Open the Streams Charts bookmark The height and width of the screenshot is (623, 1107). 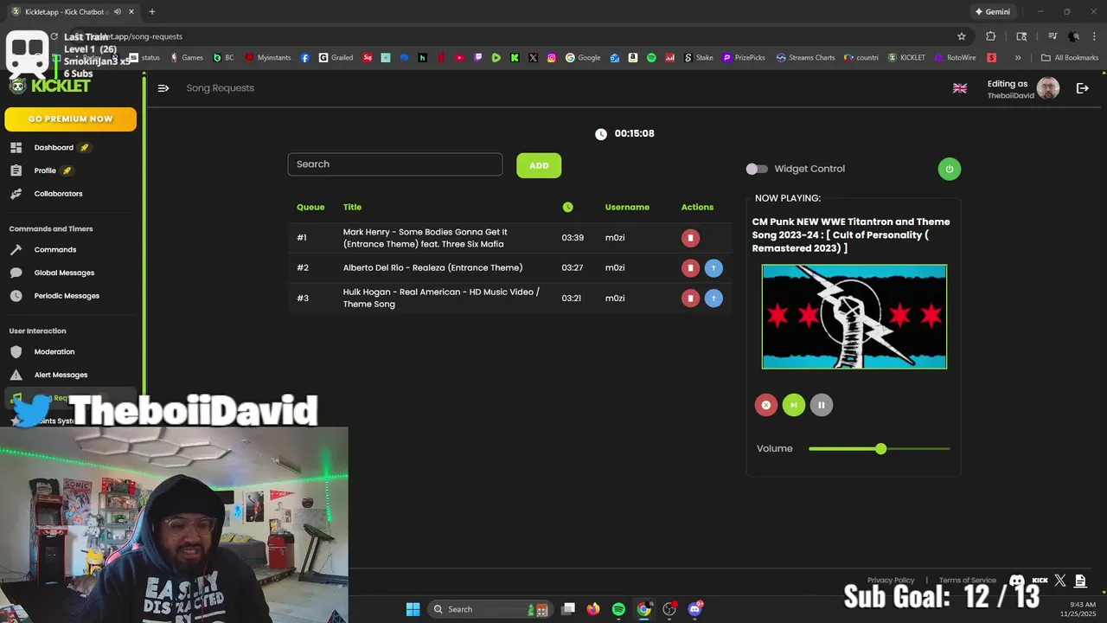pyautogui.click(x=805, y=58)
